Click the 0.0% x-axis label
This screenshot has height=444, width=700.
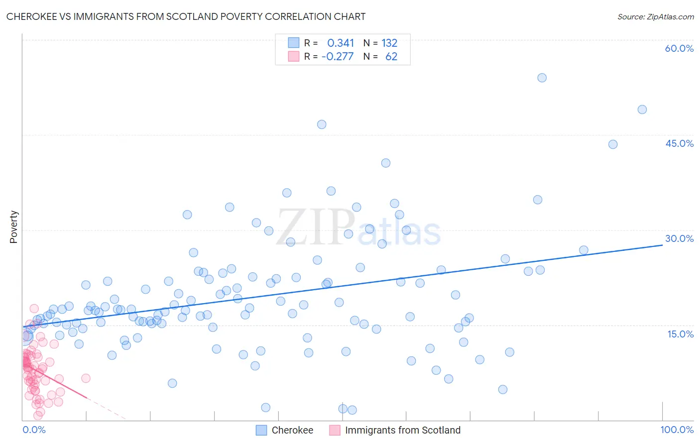[34, 430]
